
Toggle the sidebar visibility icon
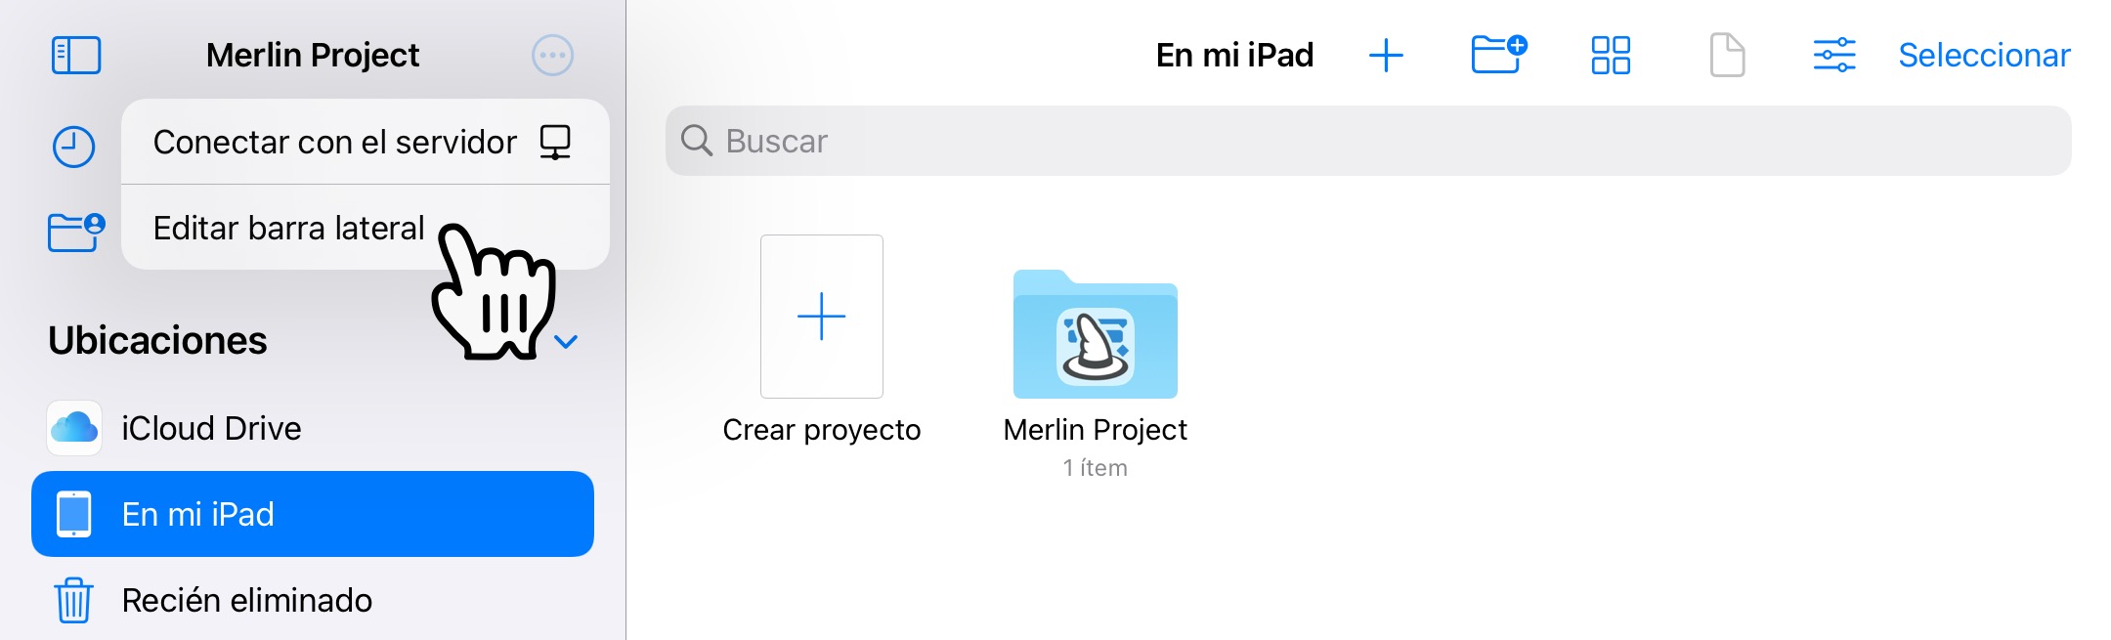(76, 56)
